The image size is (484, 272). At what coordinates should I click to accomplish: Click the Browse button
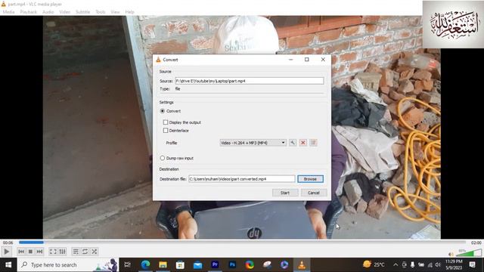pos(310,179)
